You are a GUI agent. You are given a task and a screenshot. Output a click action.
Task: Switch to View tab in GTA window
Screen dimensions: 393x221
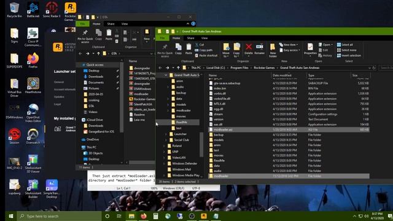(125, 24)
